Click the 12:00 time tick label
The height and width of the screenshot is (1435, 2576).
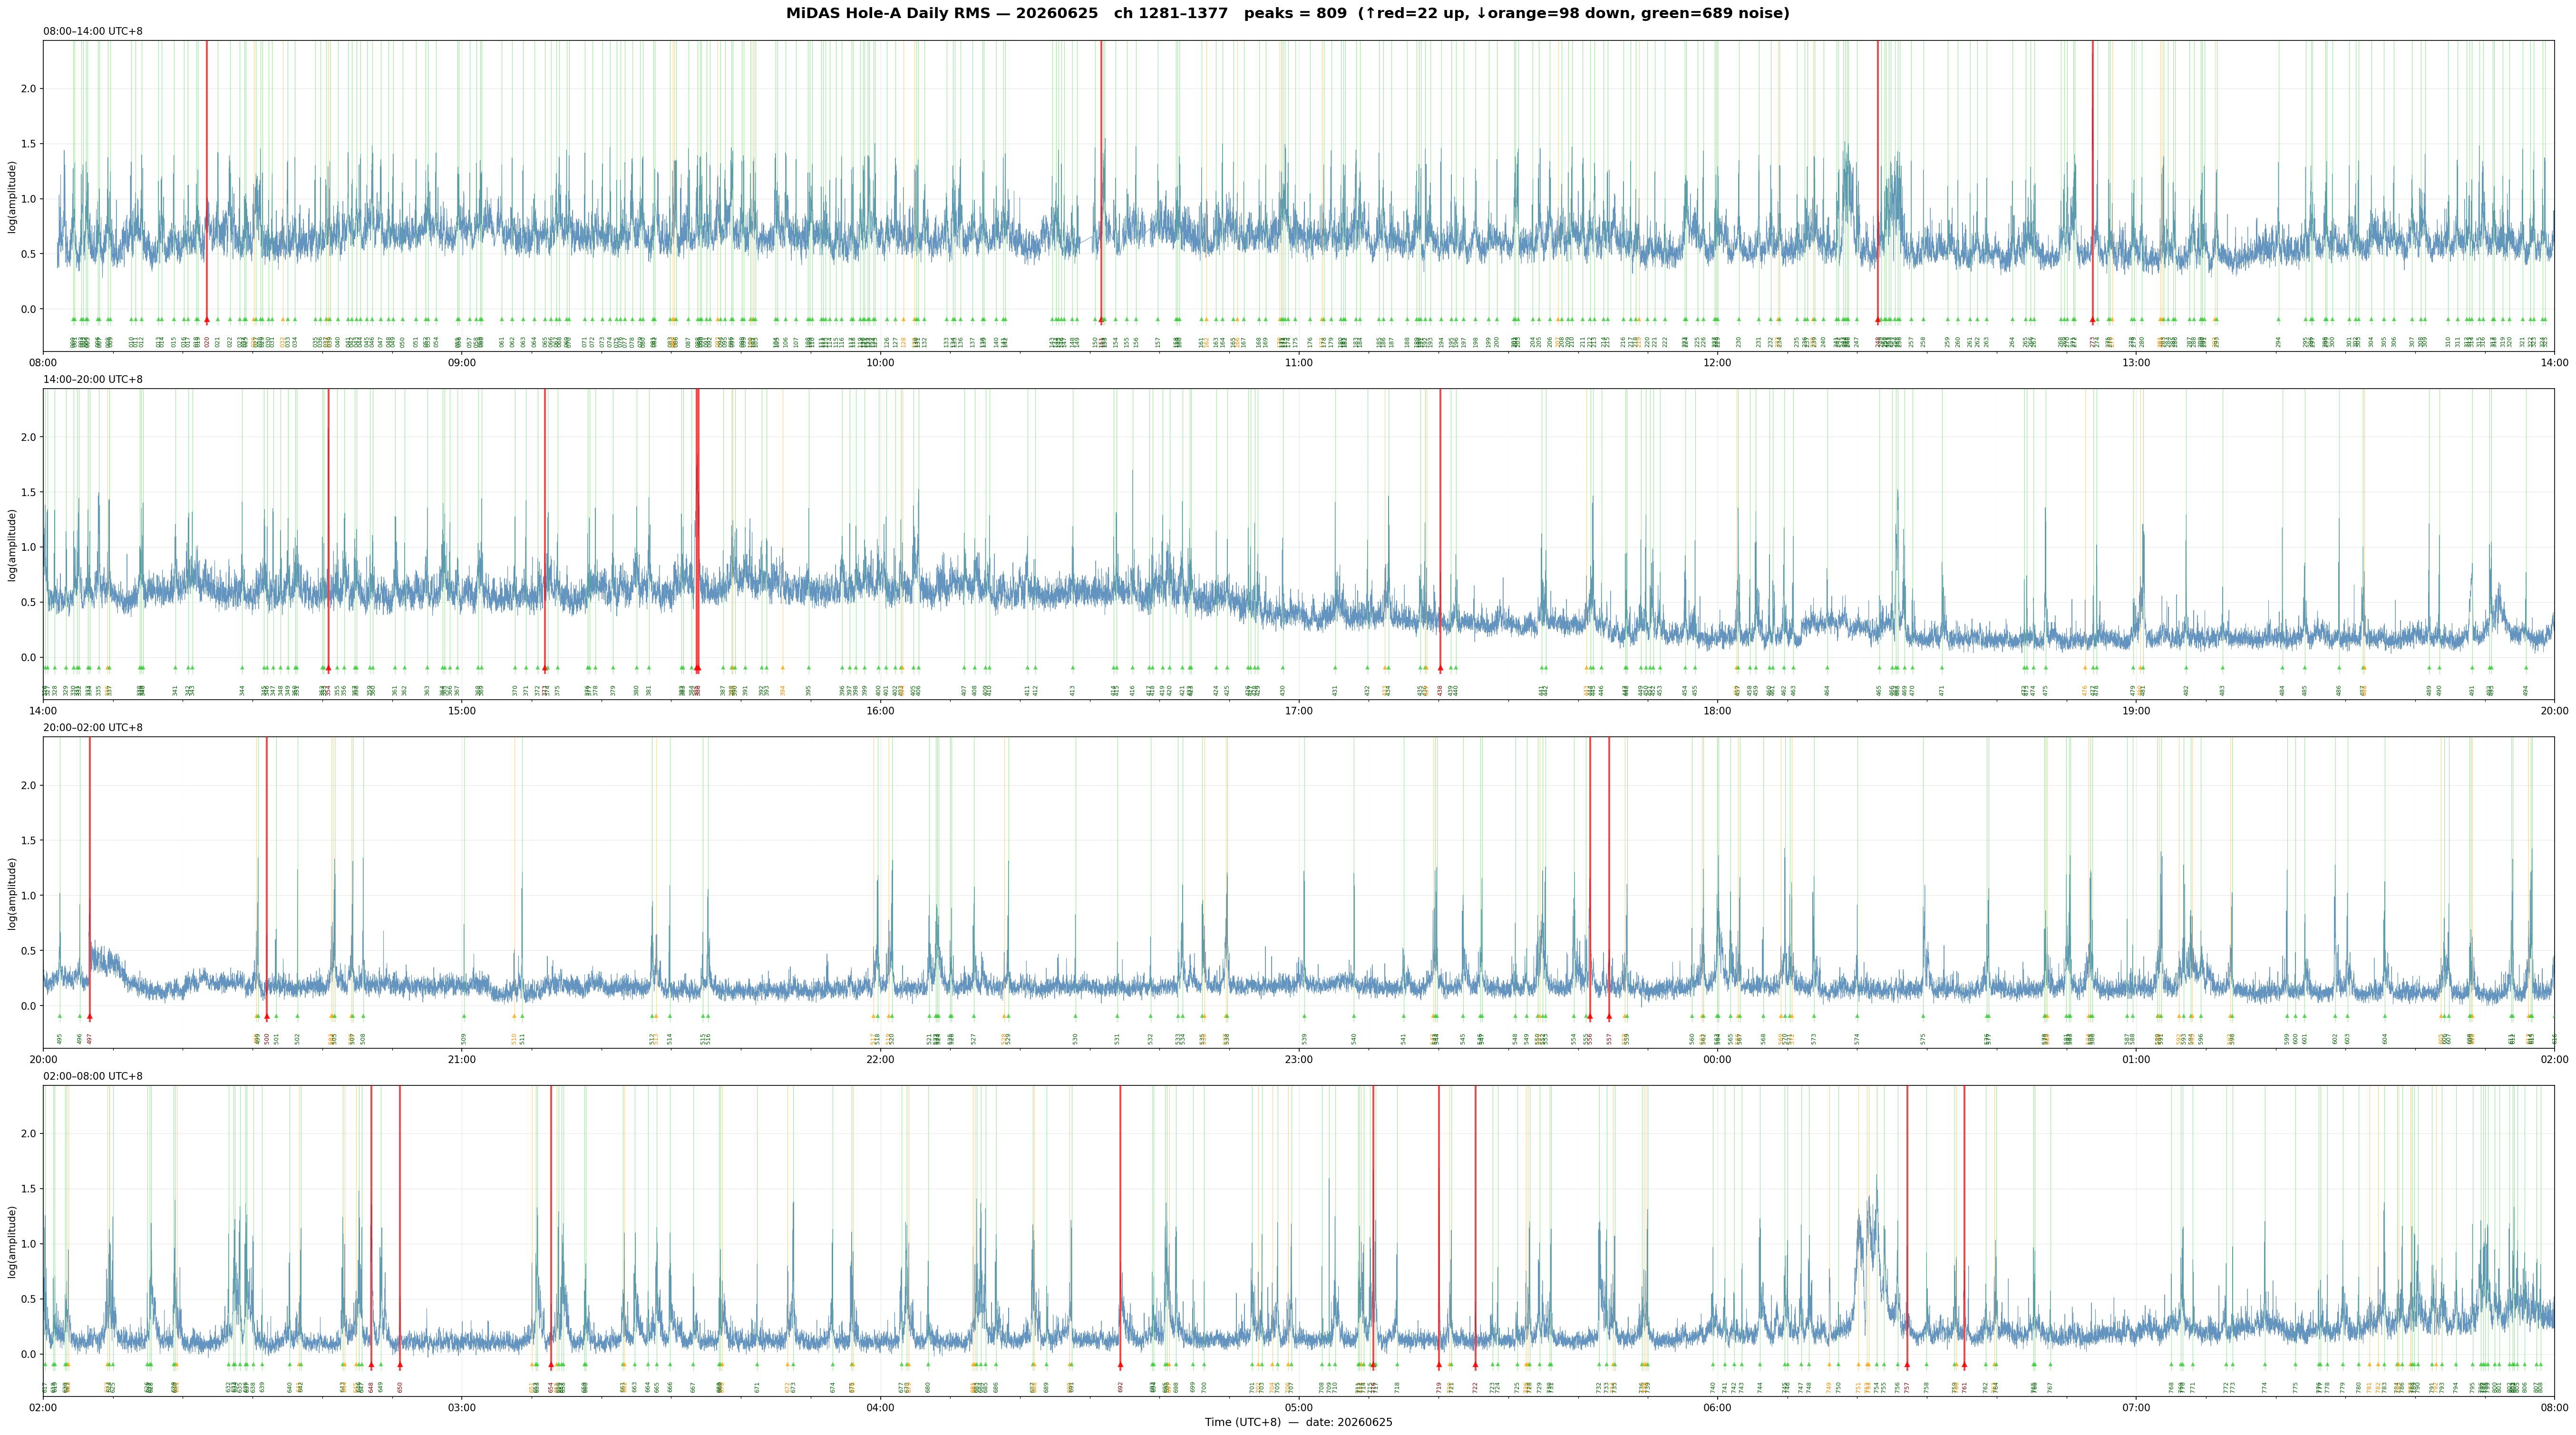(1717, 363)
